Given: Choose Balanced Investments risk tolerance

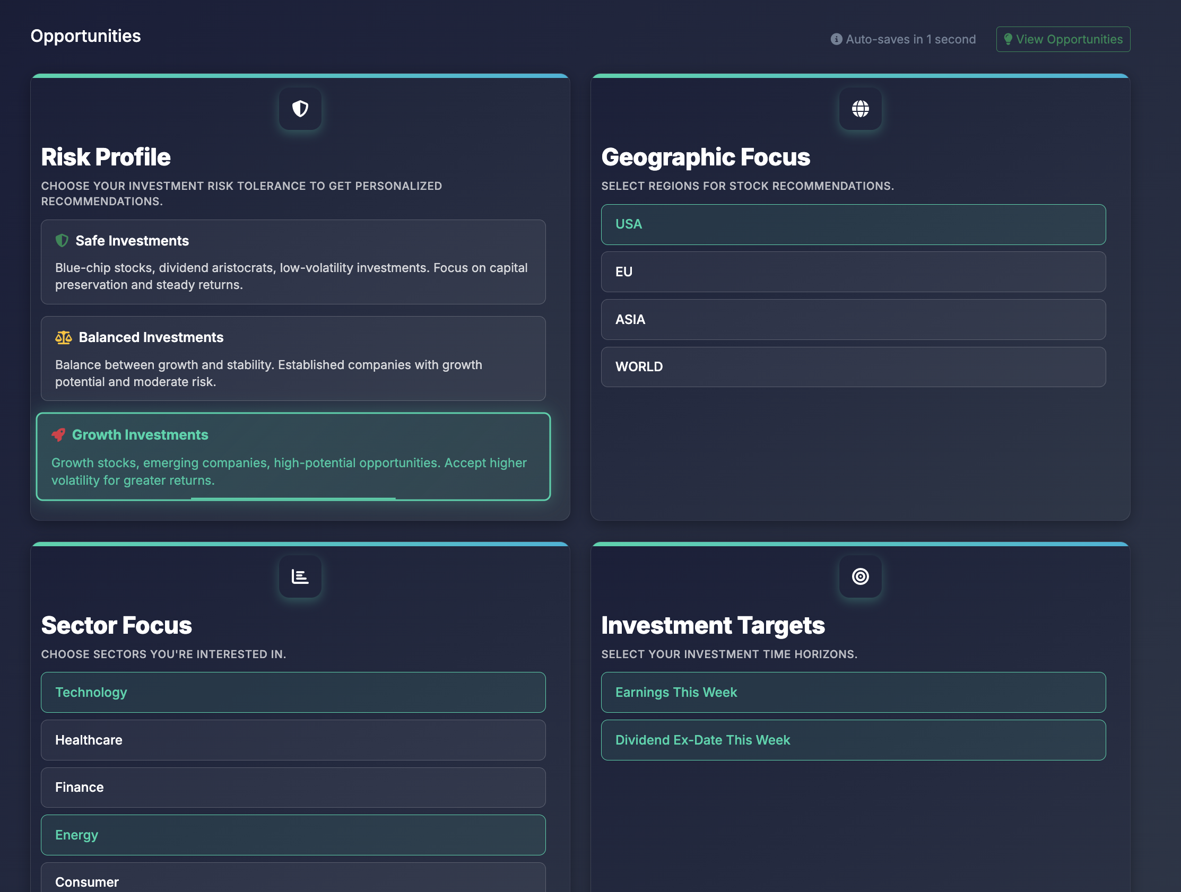Looking at the screenshot, I should [x=292, y=358].
